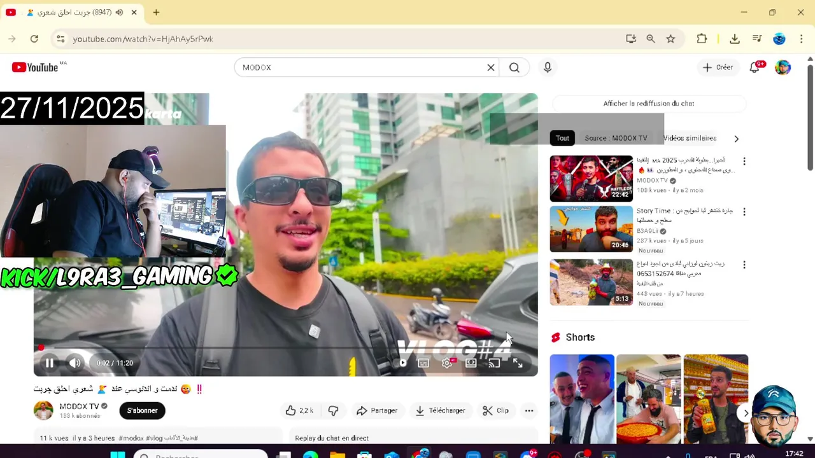Viewport: 815px width, 458px height.
Task: Open zoom control in address bar
Action: 651,39
